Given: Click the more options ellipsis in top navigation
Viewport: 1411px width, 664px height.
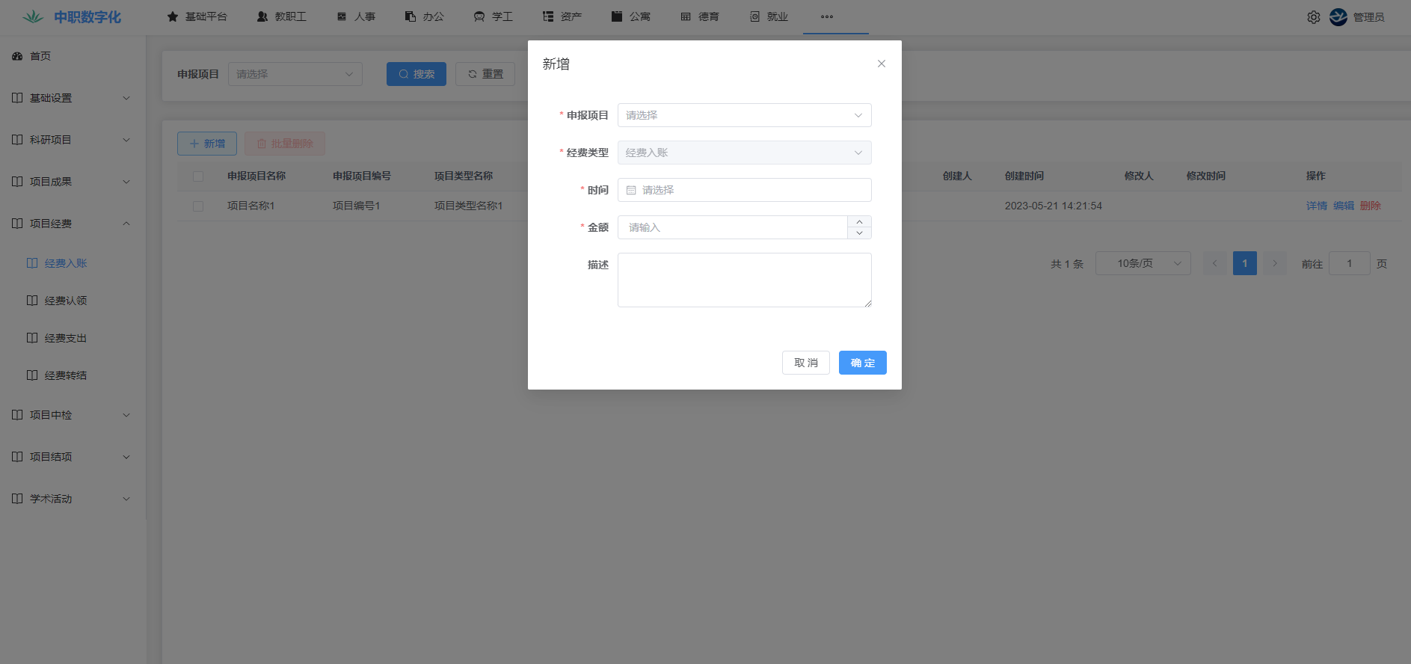Looking at the screenshot, I should tap(826, 16).
